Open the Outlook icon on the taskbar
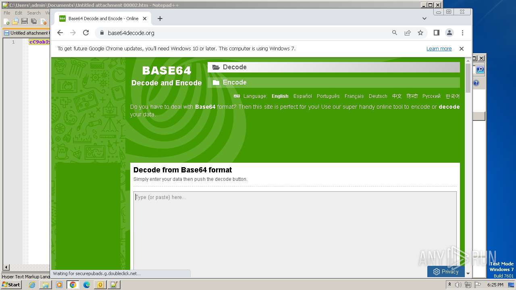The width and height of the screenshot is (516, 290). tap(100, 285)
